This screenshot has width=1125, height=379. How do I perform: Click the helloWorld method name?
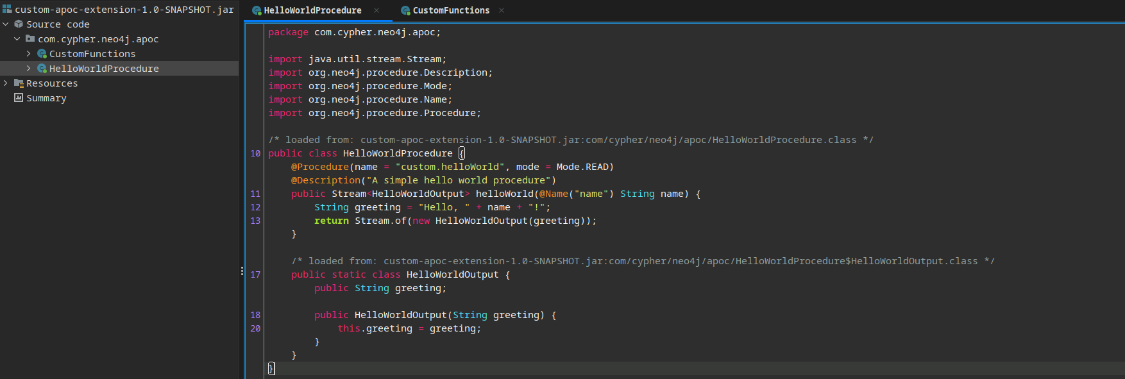click(x=504, y=194)
